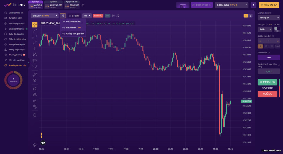Switch to the AUD/CAD OTC tab
The image size is (283, 154).
(53, 5)
